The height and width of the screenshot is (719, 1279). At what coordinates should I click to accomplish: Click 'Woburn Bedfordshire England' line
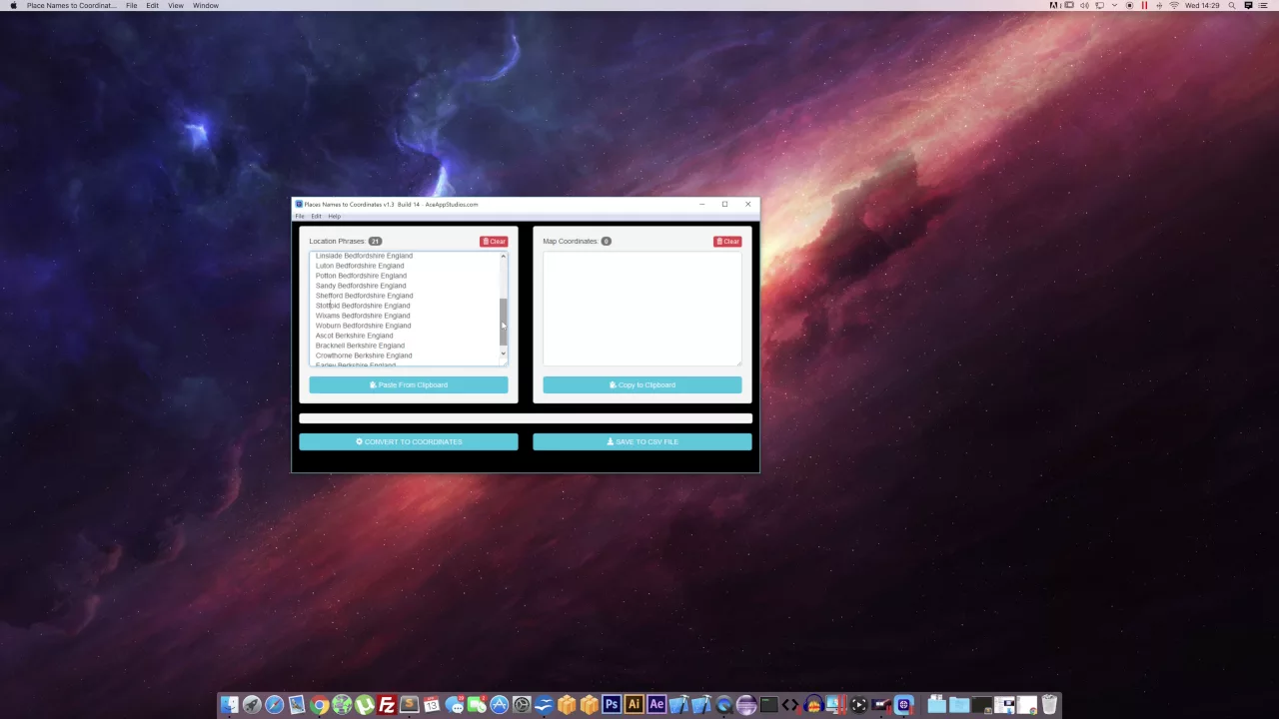pos(363,326)
